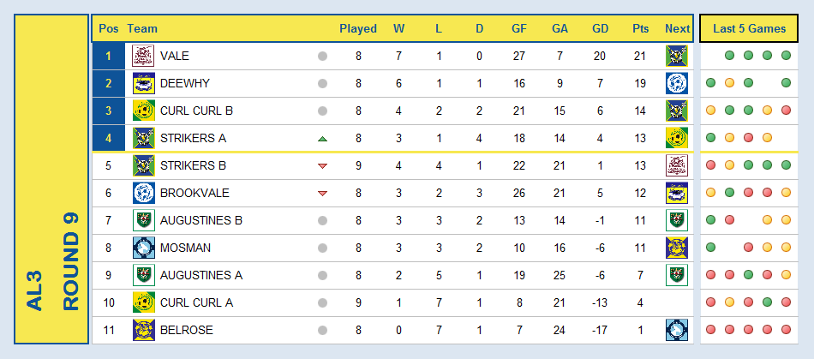Click the next opponent icon for BELROSE
This screenshot has height=359, width=814.
[x=676, y=329]
